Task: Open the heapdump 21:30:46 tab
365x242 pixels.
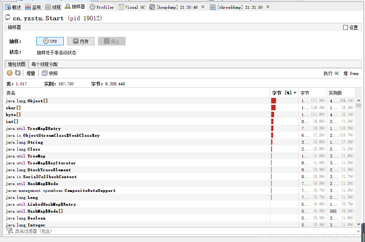Action: click(x=175, y=7)
